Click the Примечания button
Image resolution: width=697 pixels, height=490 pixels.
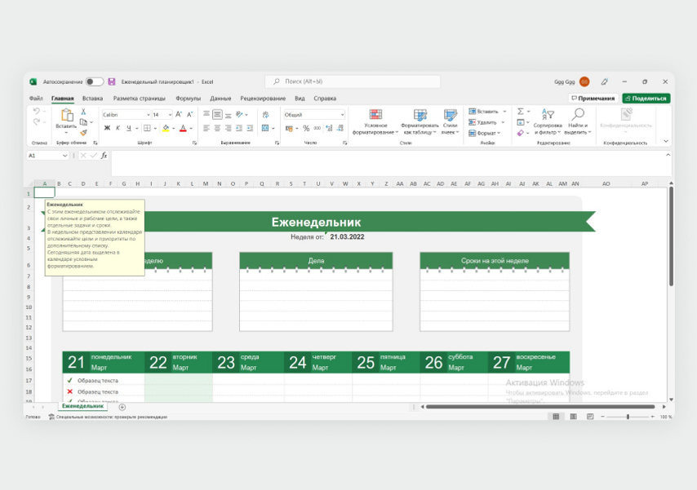(593, 98)
